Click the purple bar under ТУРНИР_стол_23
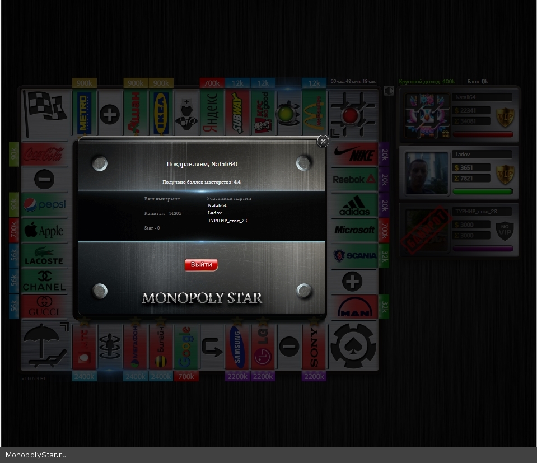The height and width of the screenshot is (463, 537). coord(483,249)
